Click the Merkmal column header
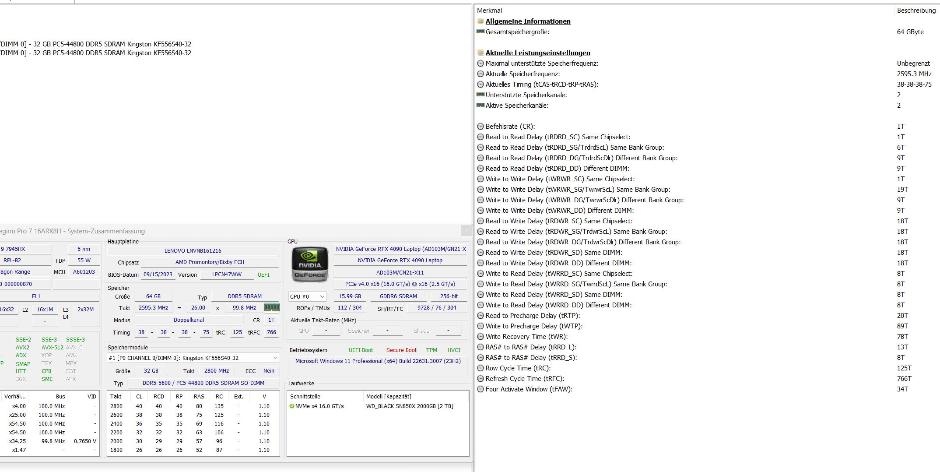 tap(490, 10)
